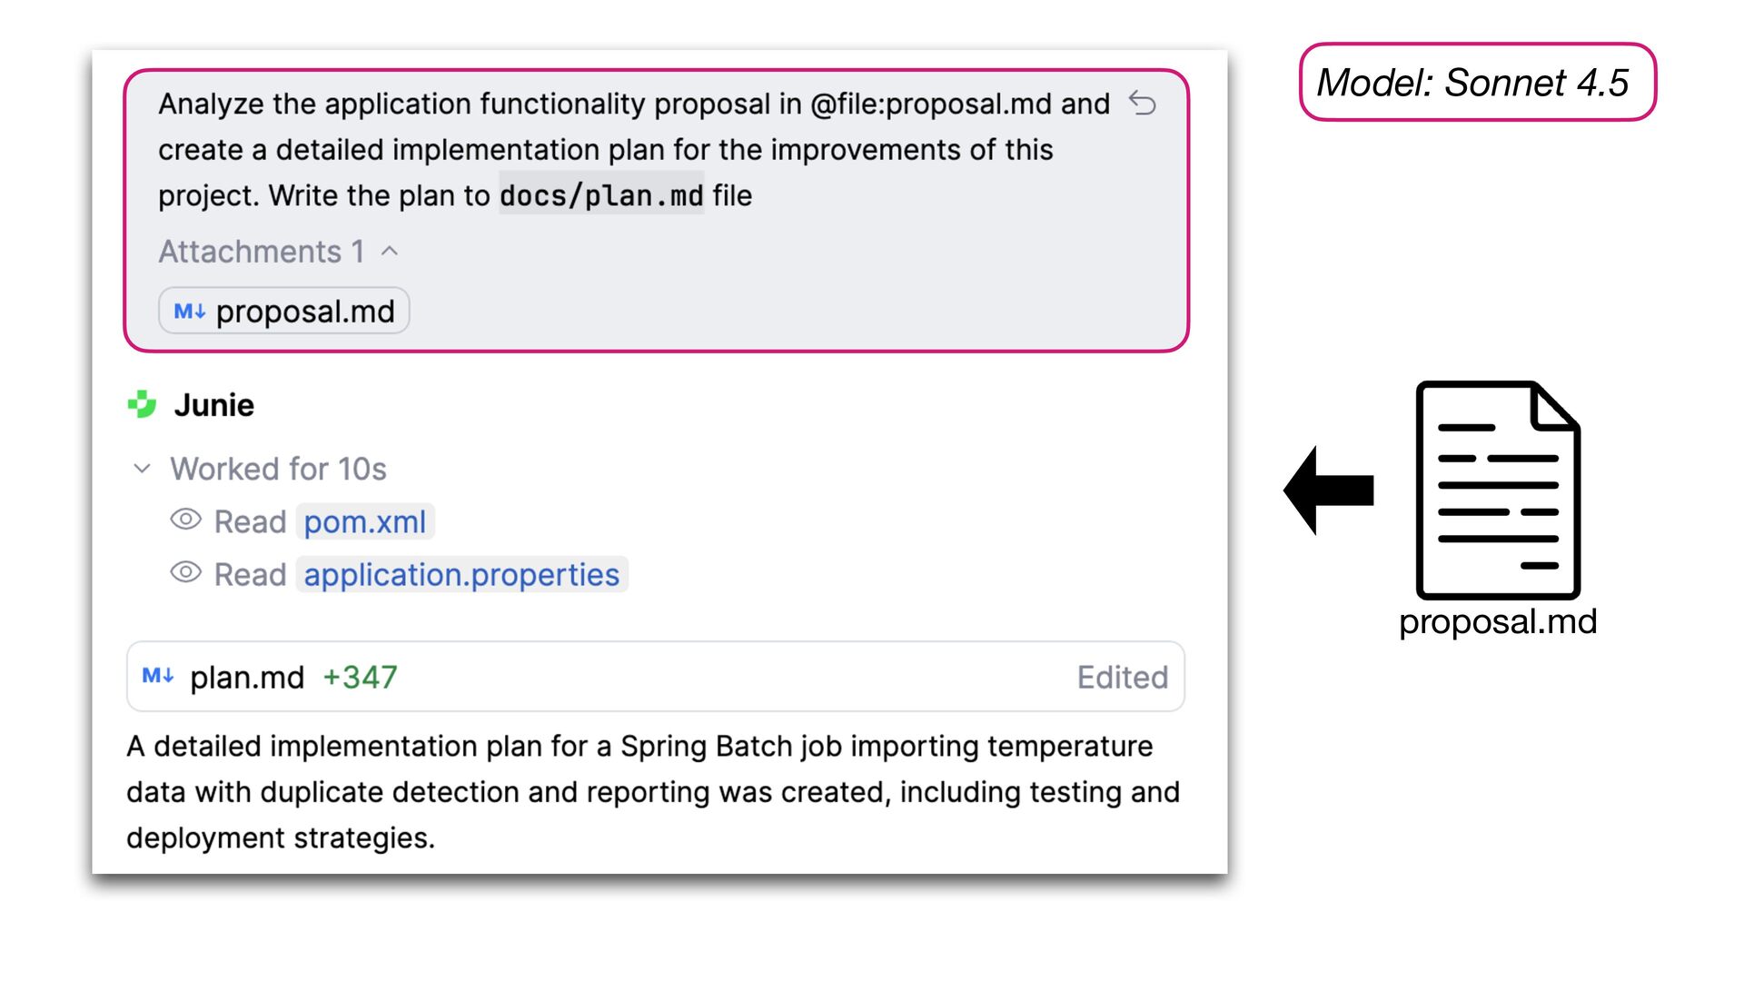Click the Junie agent name heading
The height and width of the screenshot is (981, 1744).
[214, 405]
